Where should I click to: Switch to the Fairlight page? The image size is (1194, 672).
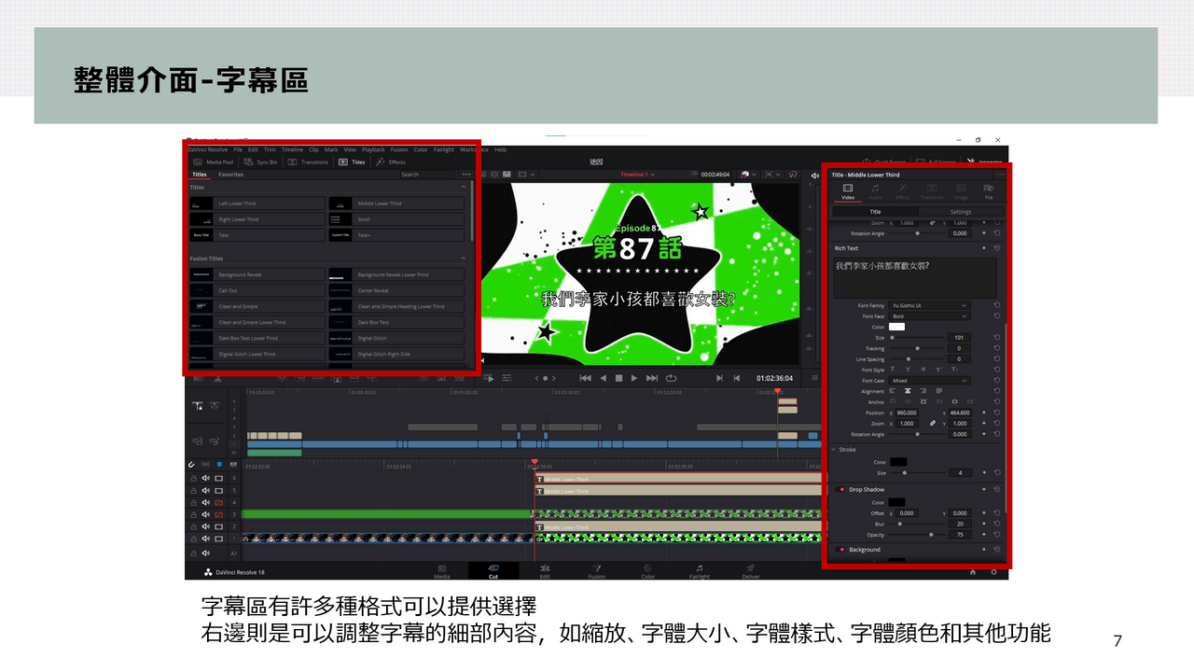click(x=701, y=572)
